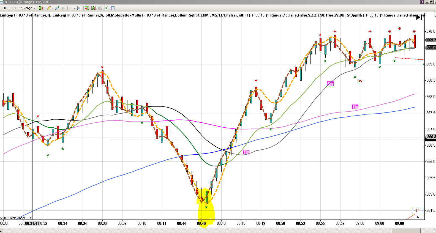The height and width of the screenshot is (233, 436).
Task: Click the zoom in magnifier icon
Action: [x=57, y=8]
